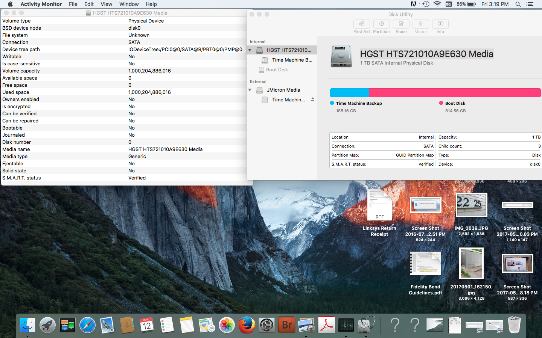Select HGST HTS721010 in the sidebar
The height and width of the screenshot is (338, 542).
[x=282, y=50]
